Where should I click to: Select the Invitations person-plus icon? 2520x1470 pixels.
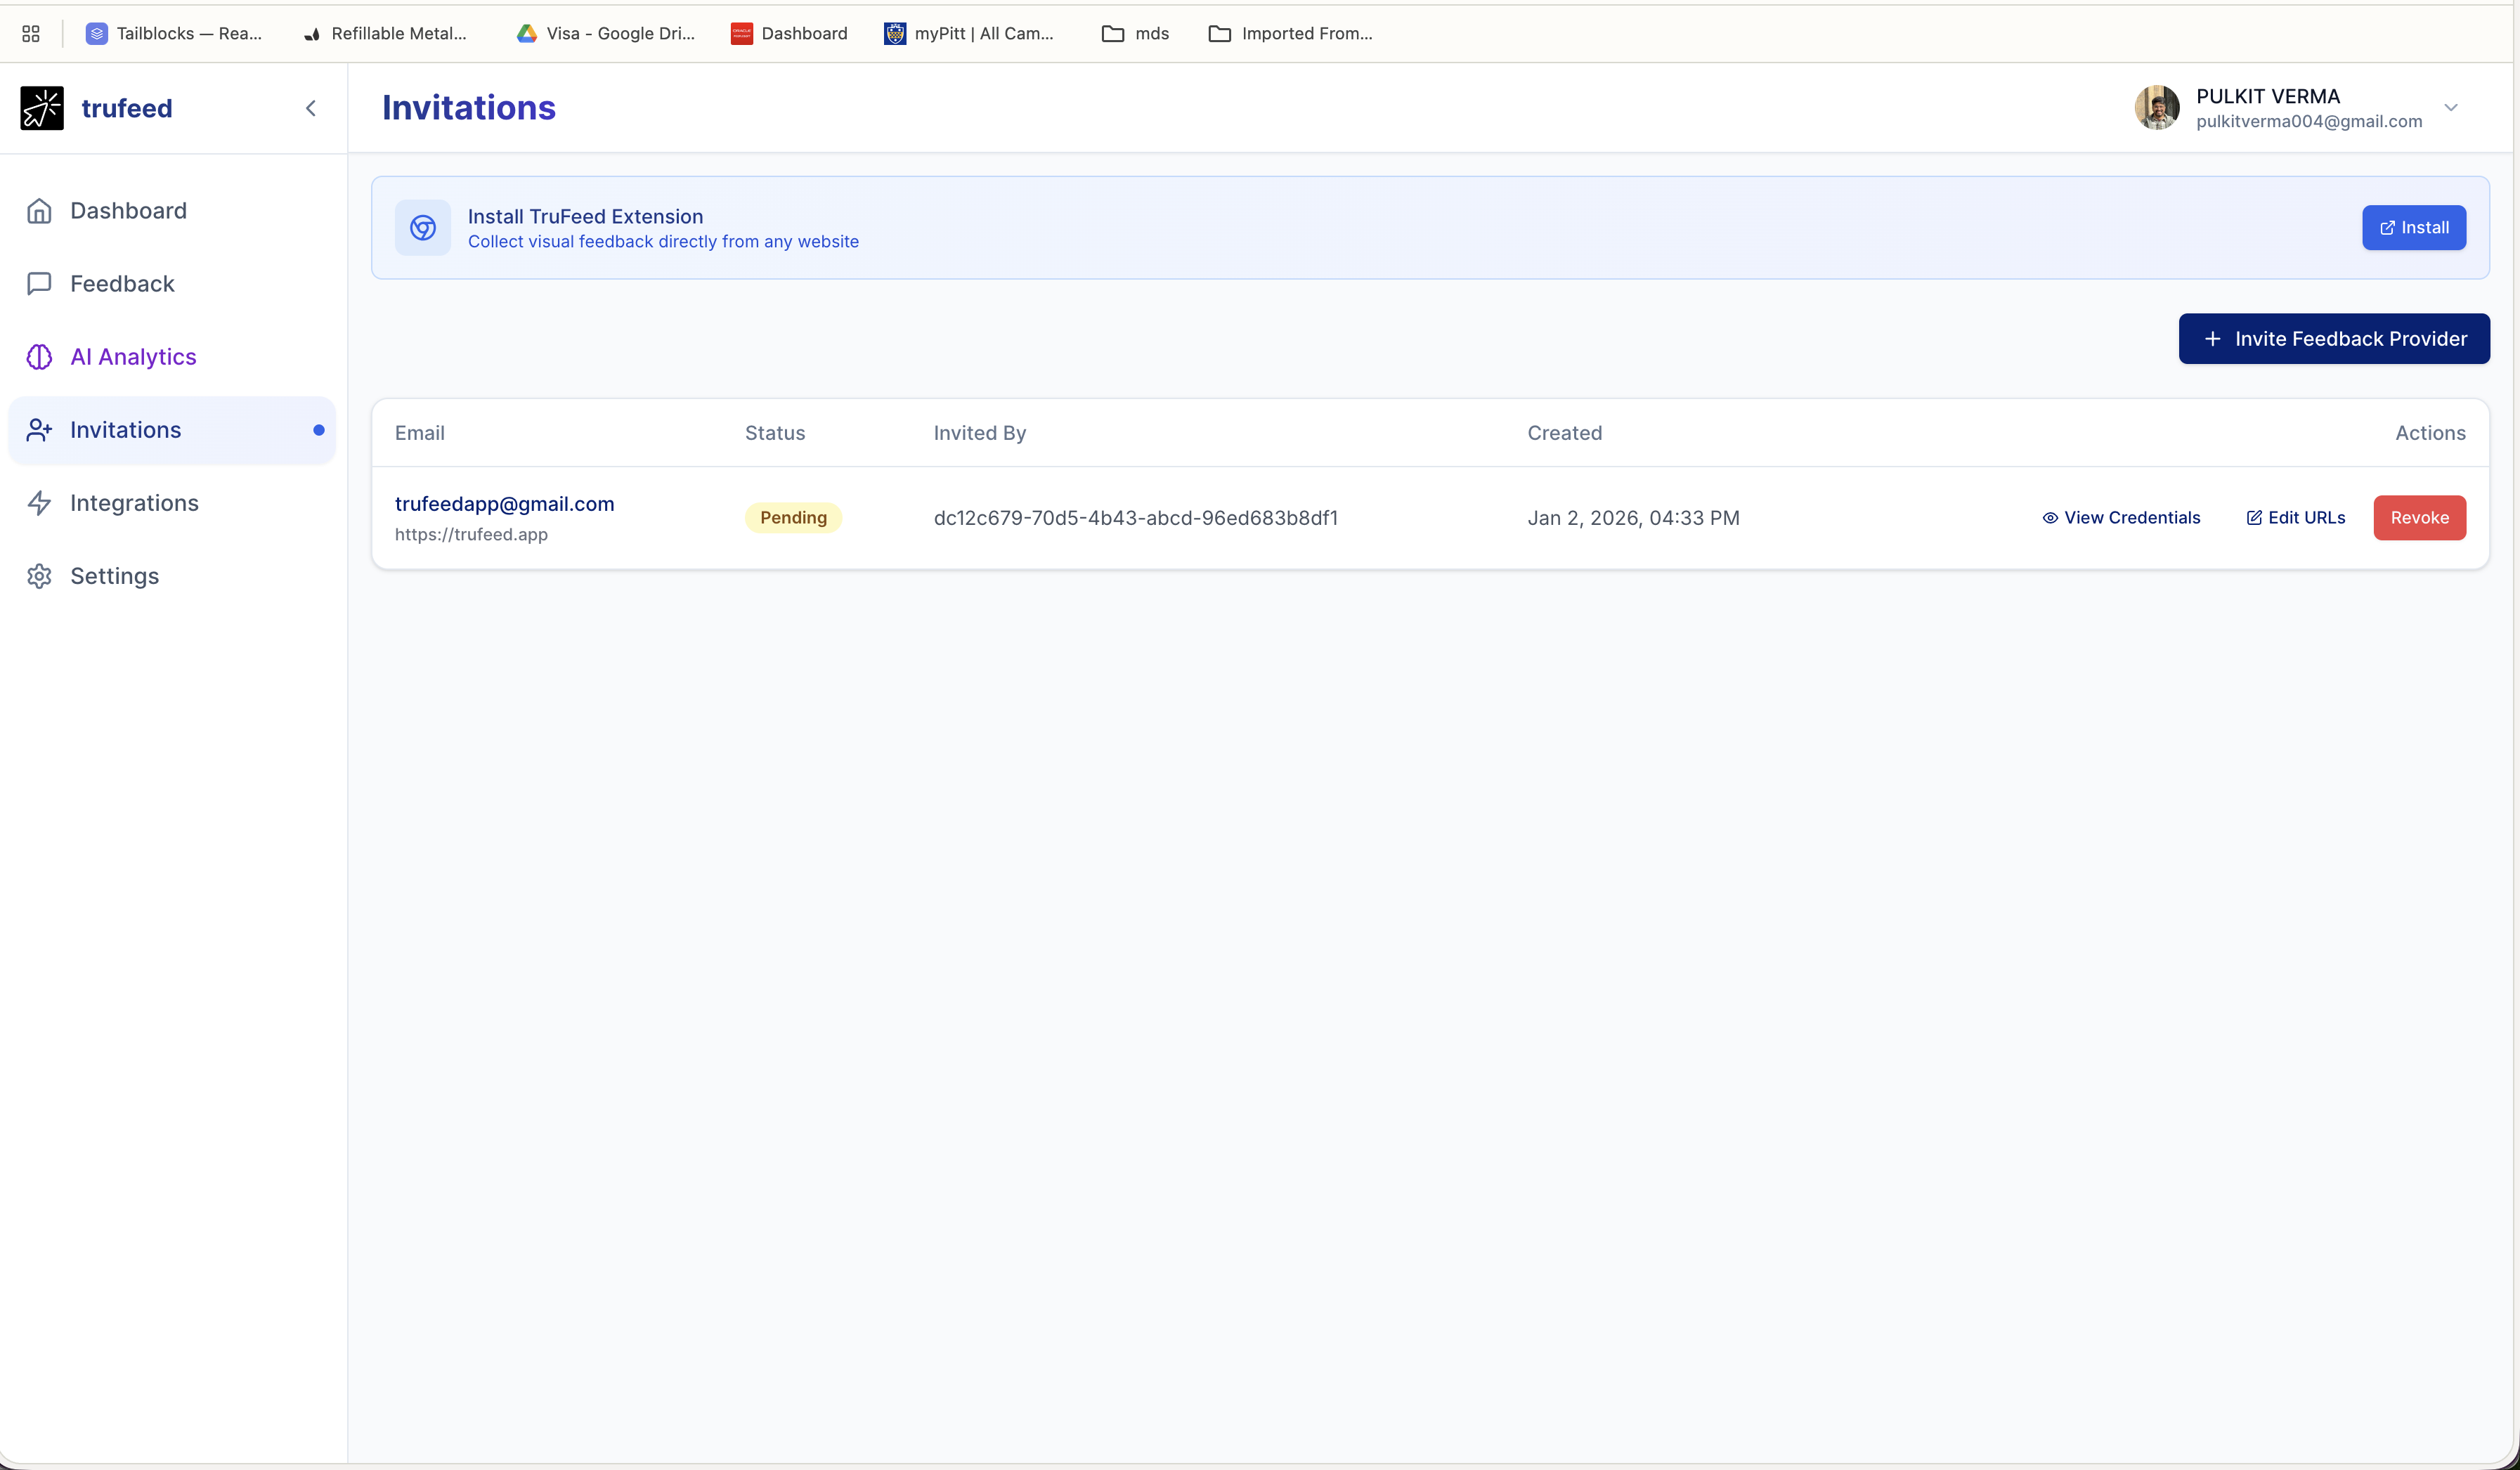point(39,430)
